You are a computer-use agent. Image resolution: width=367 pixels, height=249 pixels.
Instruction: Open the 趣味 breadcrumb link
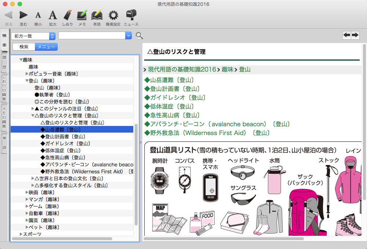[x=227, y=69]
